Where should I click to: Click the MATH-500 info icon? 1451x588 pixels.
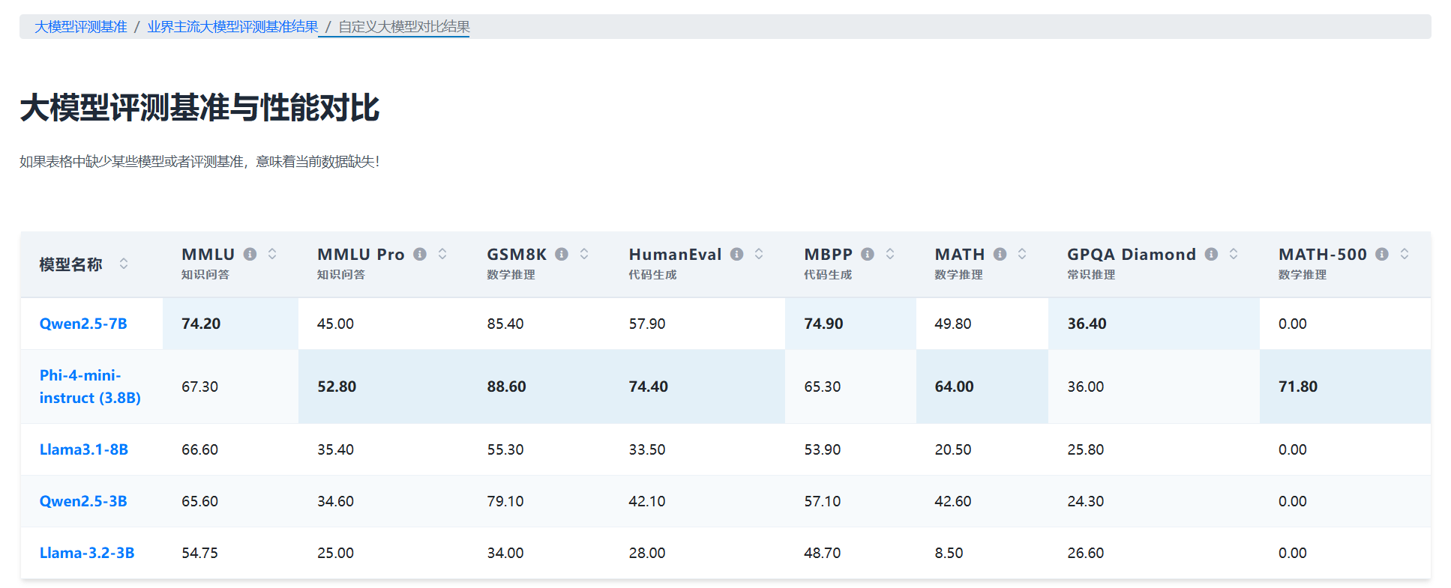[1382, 254]
